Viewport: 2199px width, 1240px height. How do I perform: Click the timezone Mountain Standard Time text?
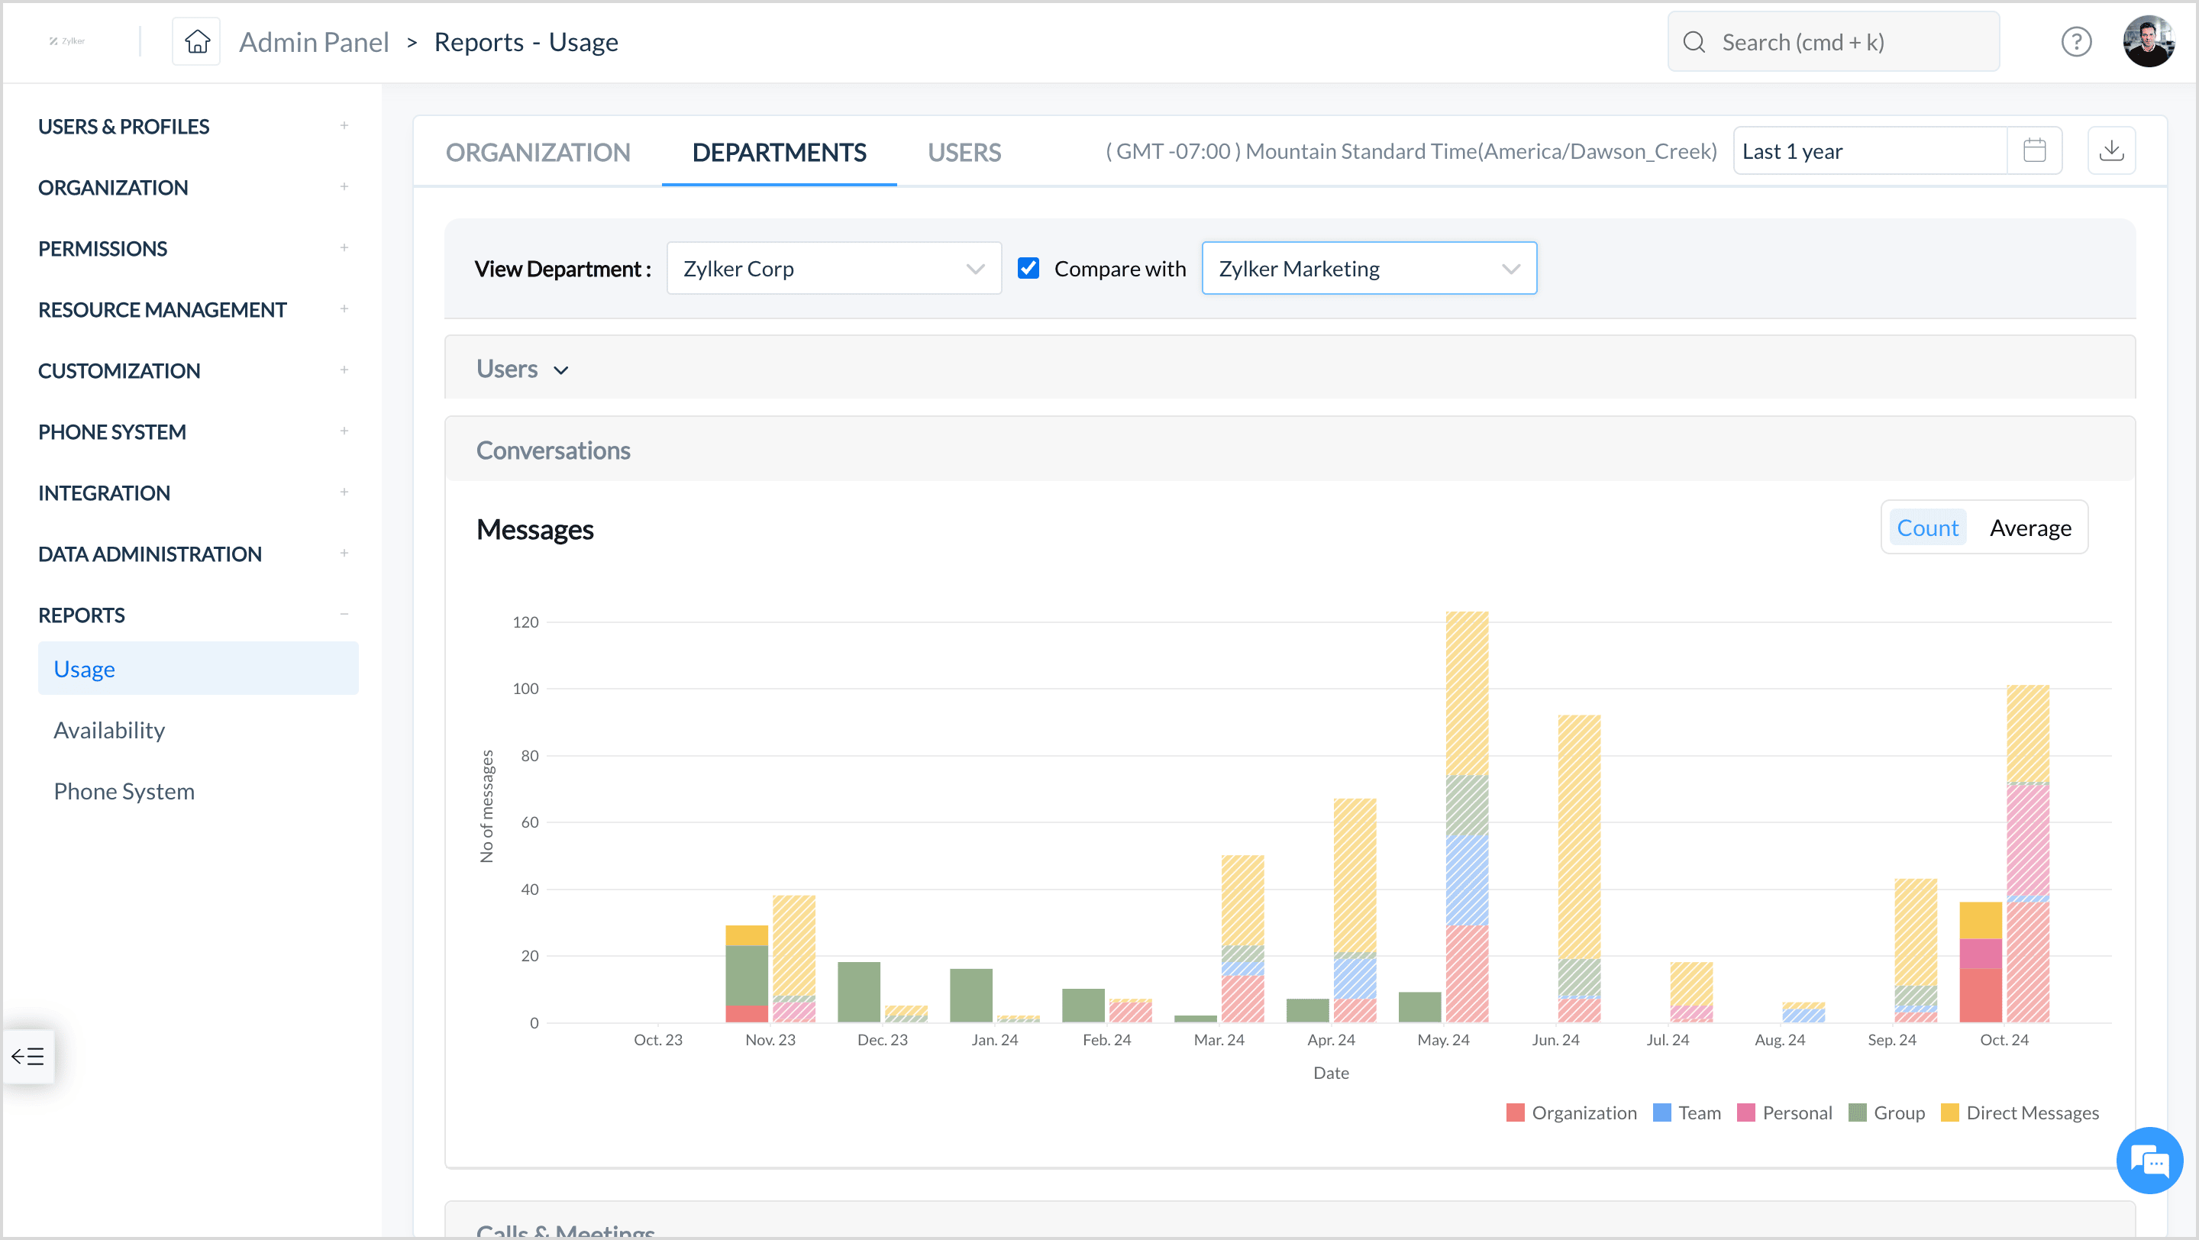[x=1411, y=151]
